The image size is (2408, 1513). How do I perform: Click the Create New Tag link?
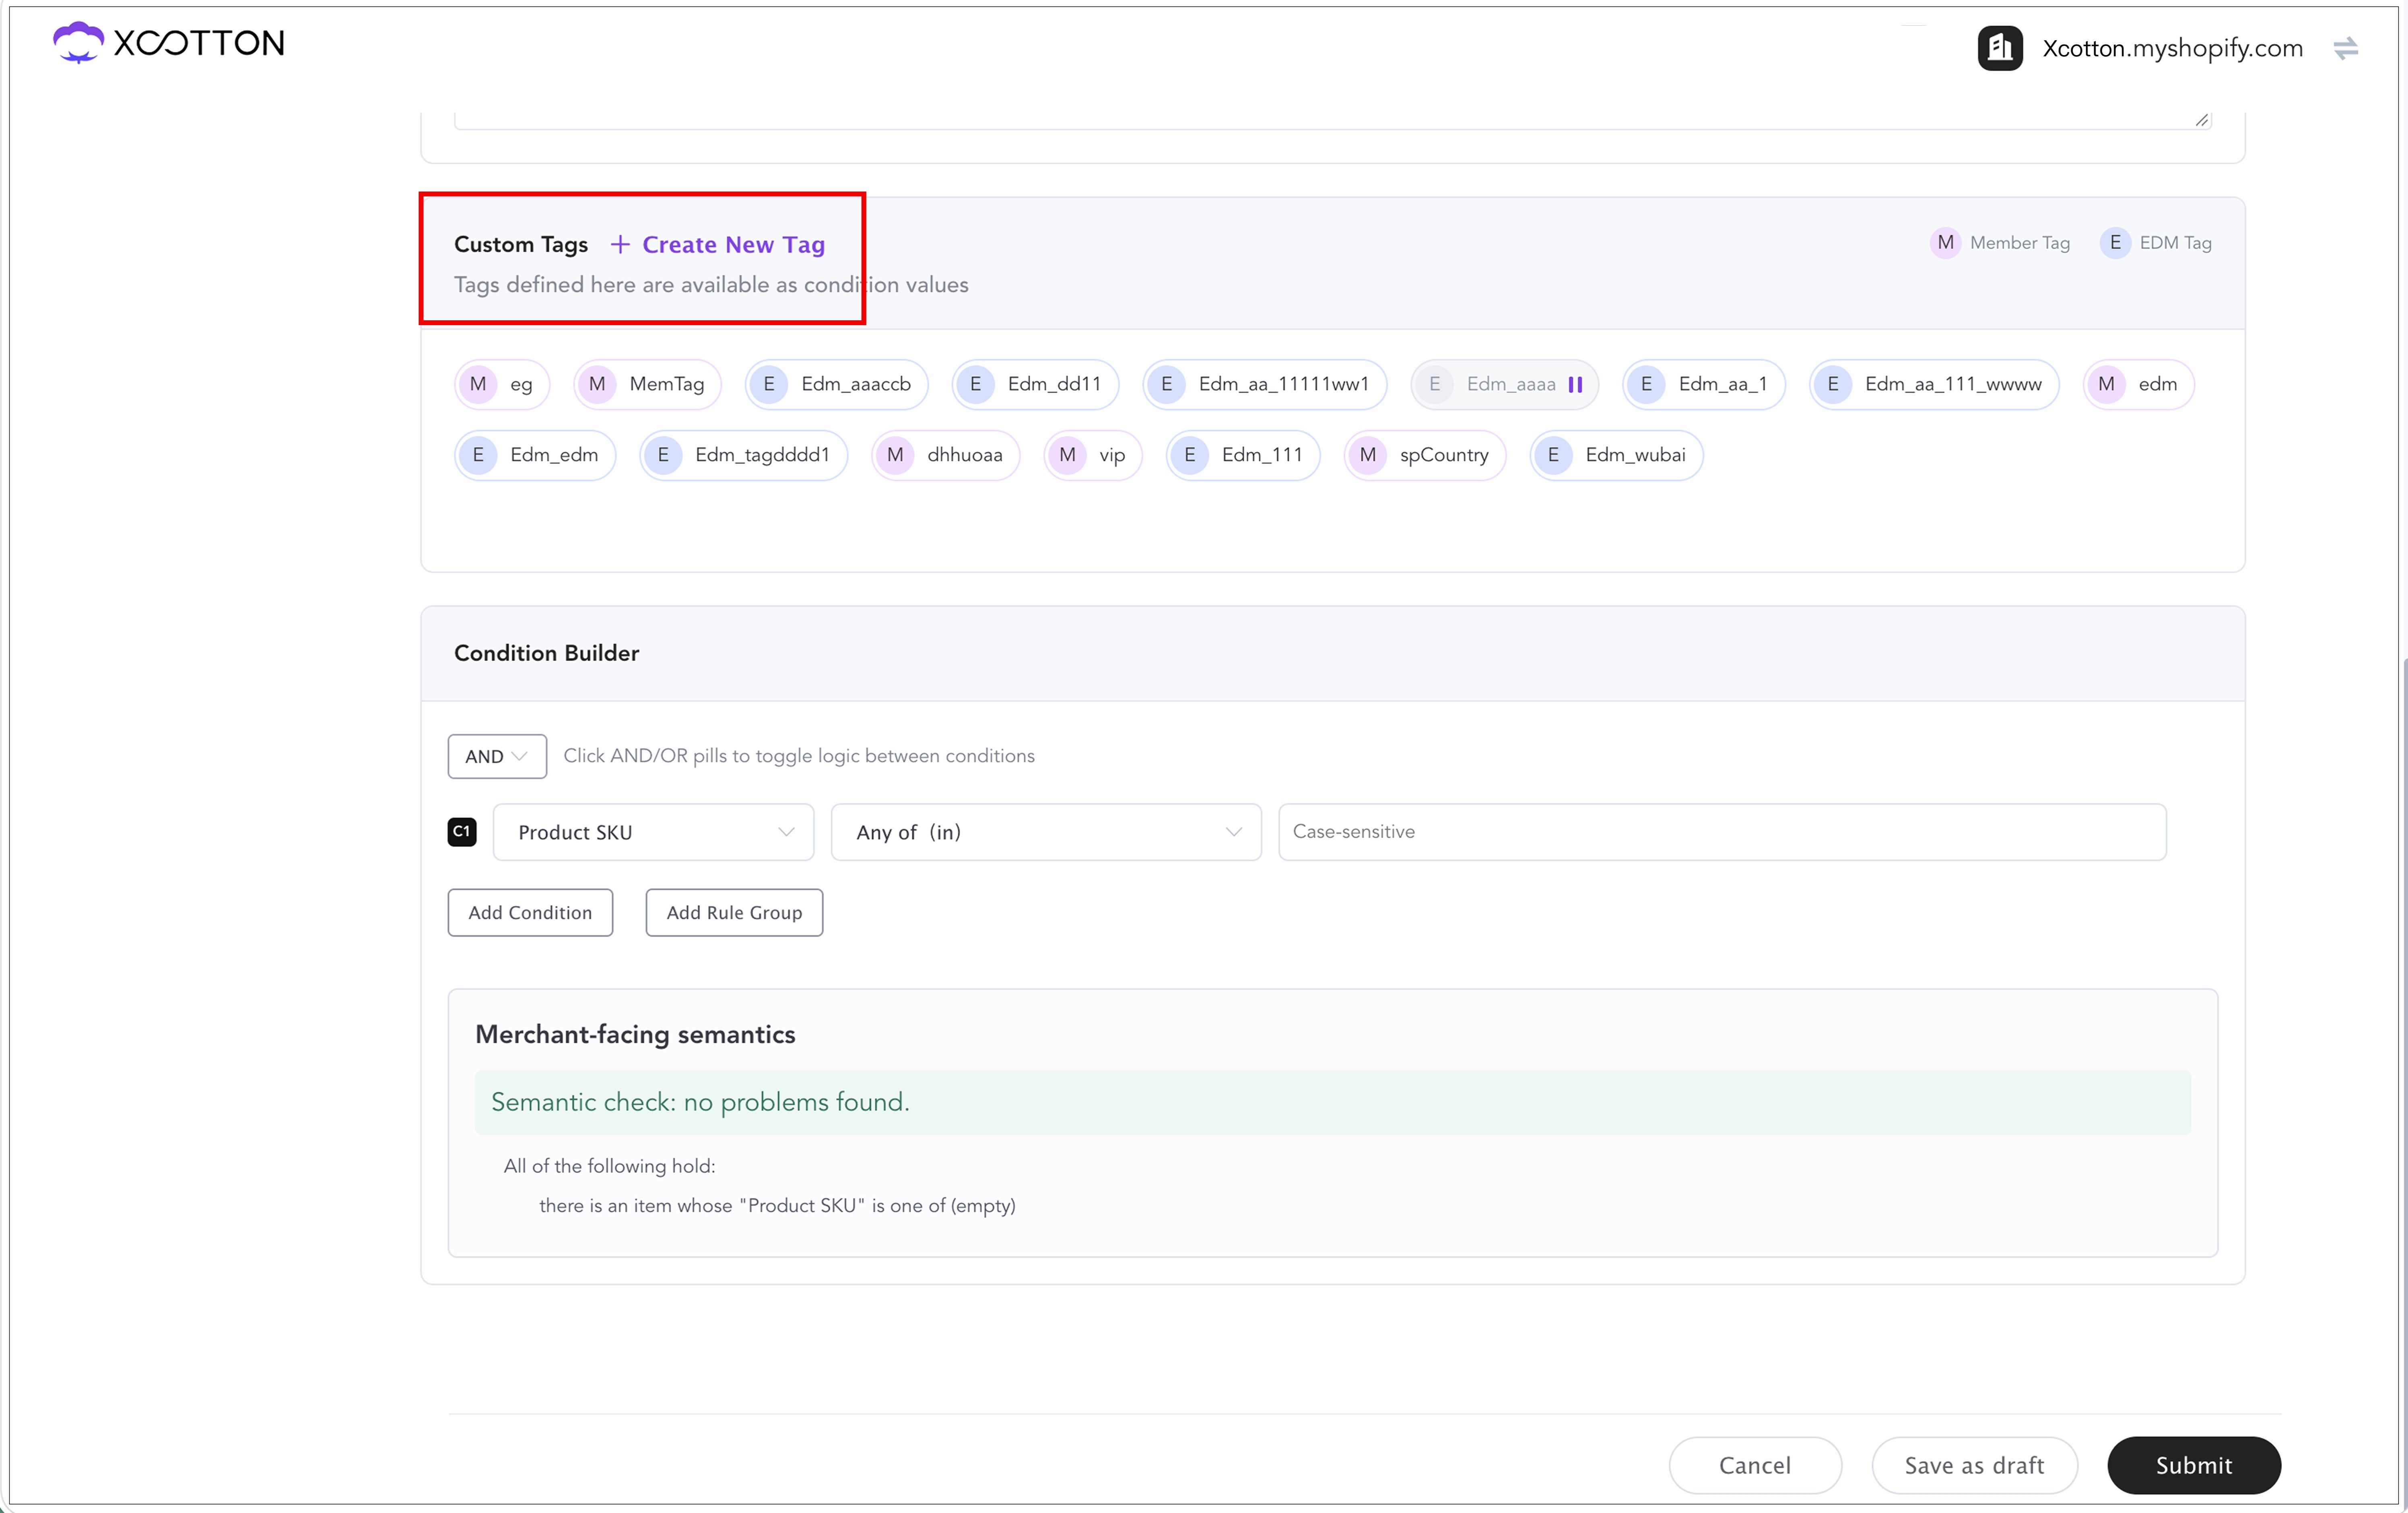(733, 244)
